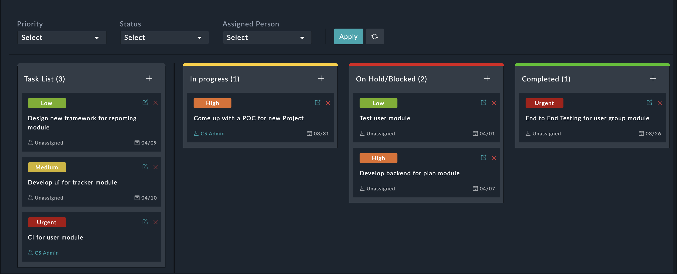Screen dimensions: 677x274
Task: Add a task in the In progress column
Action: coord(321,78)
